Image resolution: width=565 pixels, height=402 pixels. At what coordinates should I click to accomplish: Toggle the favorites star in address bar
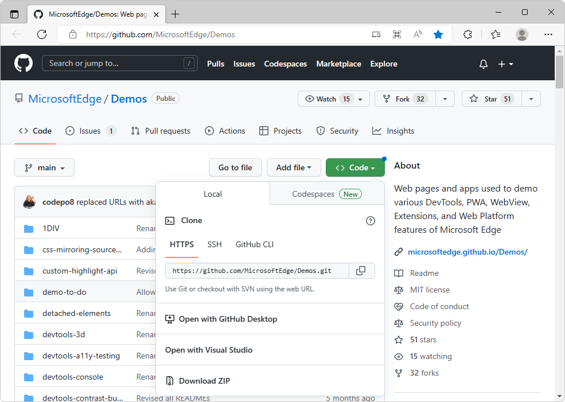click(438, 34)
